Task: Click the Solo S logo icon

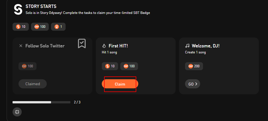Action: point(18,9)
